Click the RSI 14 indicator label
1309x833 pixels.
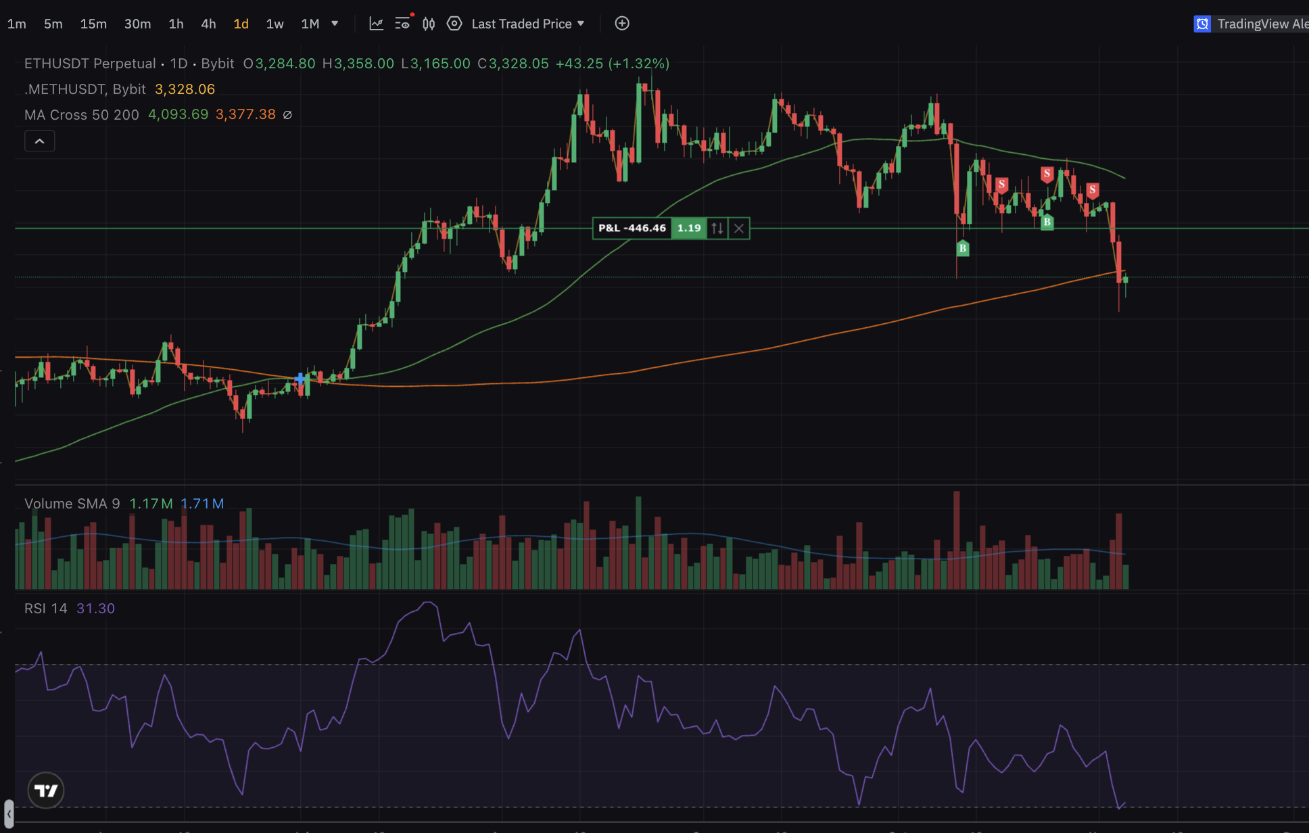pyautogui.click(x=46, y=609)
